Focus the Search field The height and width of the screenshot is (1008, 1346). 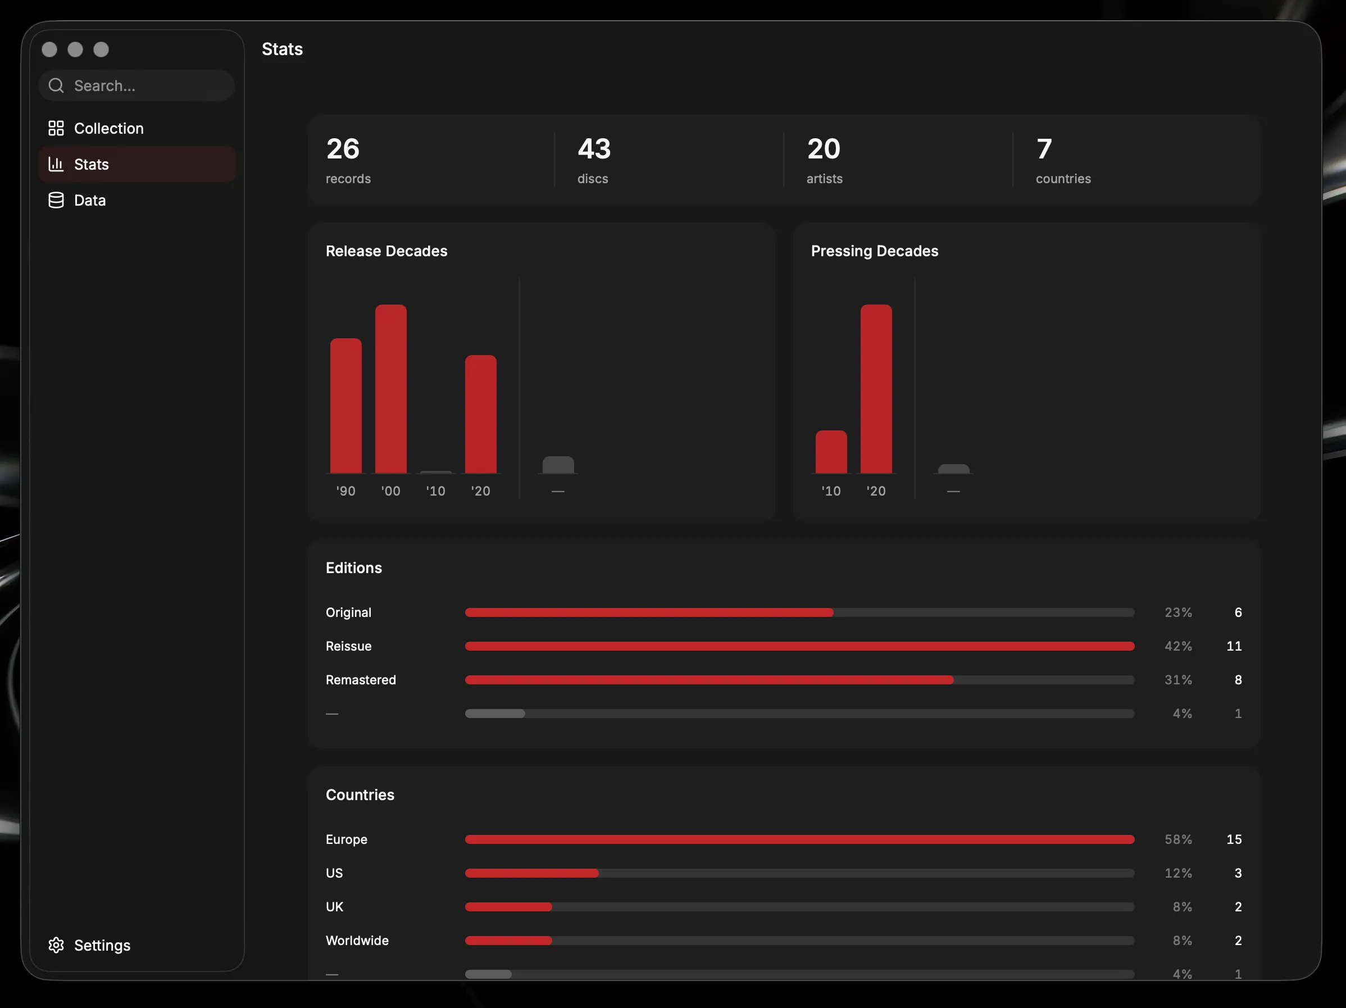tap(137, 86)
